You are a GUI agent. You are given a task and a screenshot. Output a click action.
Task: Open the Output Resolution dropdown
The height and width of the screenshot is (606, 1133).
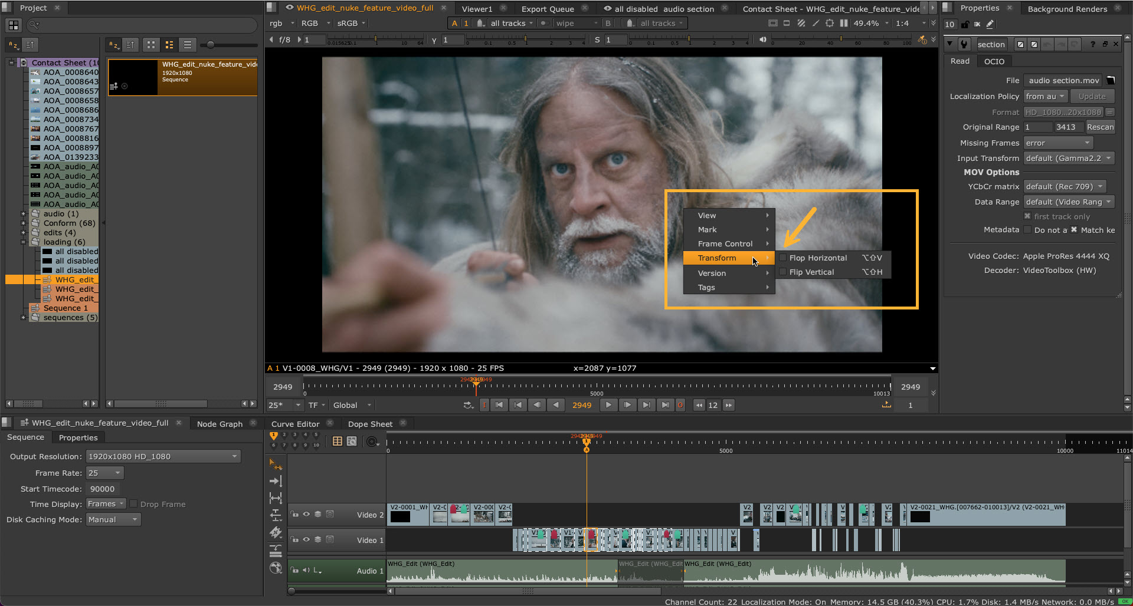coord(163,456)
